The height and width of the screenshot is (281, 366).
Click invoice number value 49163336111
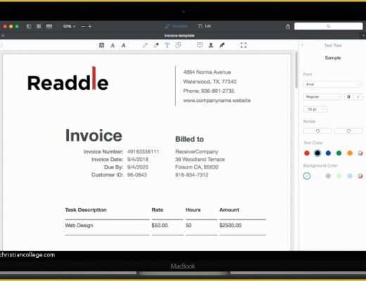(143, 152)
